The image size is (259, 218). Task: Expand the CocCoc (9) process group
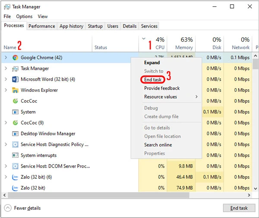coord(6,123)
